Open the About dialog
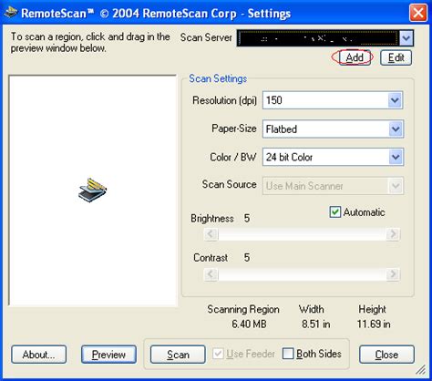The height and width of the screenshot is (381, 432). [38, 355]
